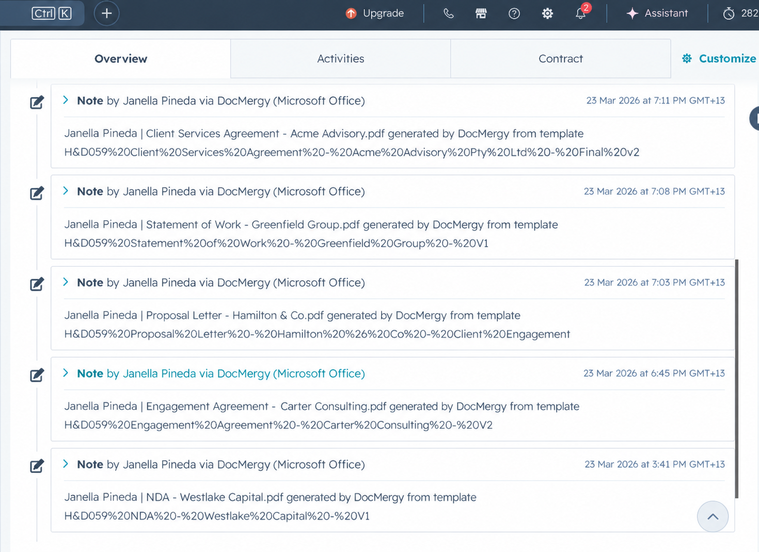Open note title for 6:45 PM note
This screenshot has width=759, height=552.
click(221, 374)
